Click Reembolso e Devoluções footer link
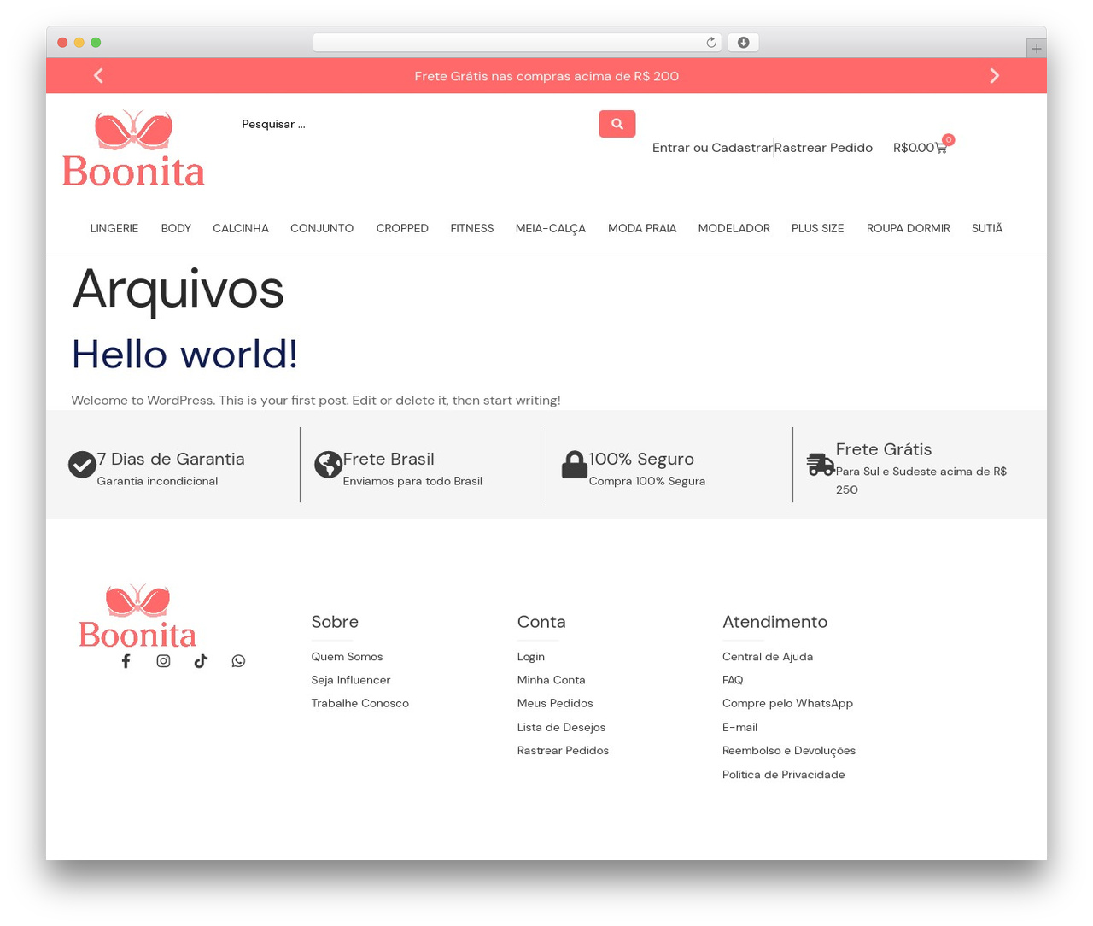The image size is (1093, 926). pos(789,751)
